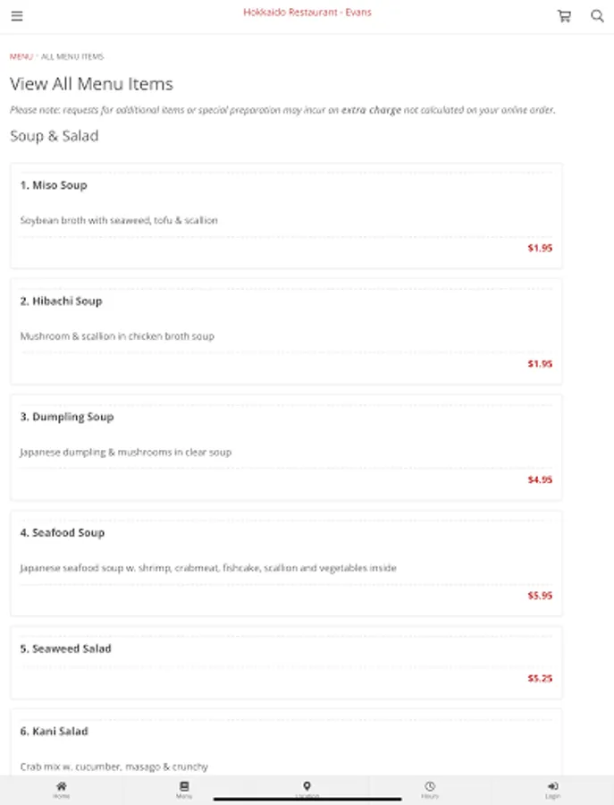Select the Hibachi Soup item
Viewport: 614px width, 805px height.
coord(61,301)
